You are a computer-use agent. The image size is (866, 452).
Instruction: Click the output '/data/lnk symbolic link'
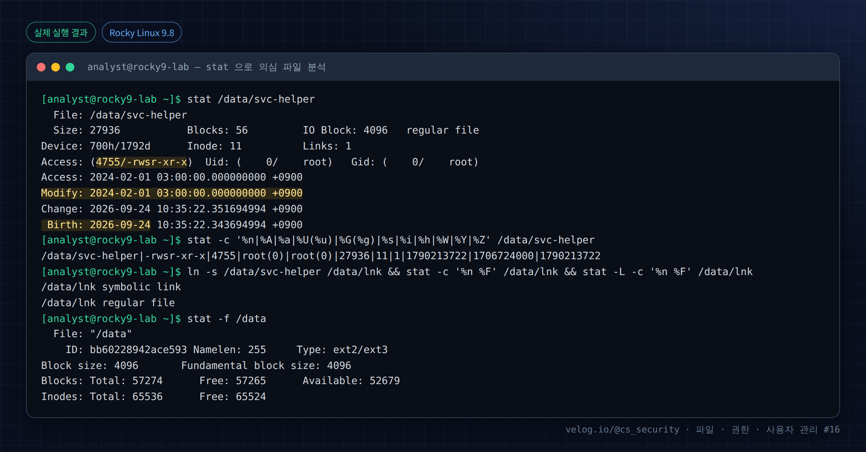pos(111,287)
